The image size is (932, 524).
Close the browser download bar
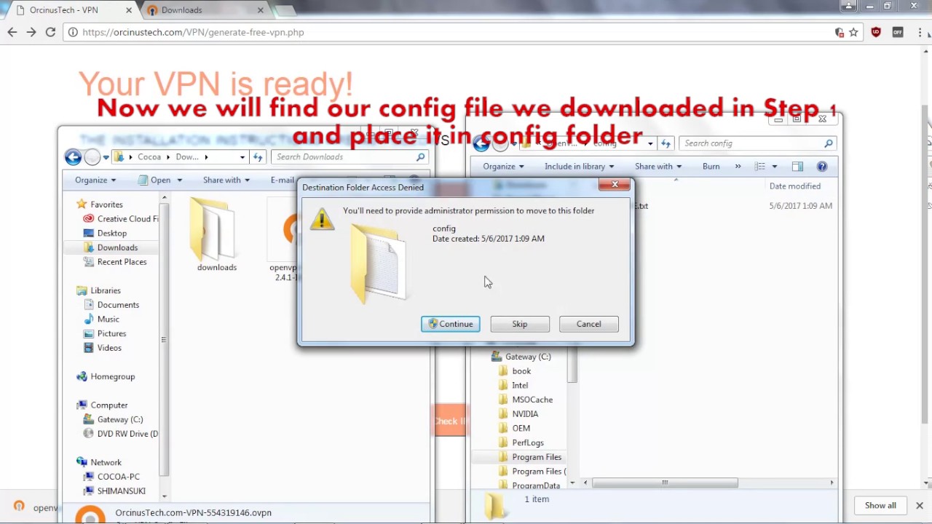point(919,505)
